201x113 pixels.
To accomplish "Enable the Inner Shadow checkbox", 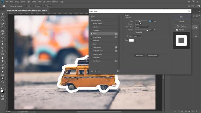I will [x=91, y=37].
